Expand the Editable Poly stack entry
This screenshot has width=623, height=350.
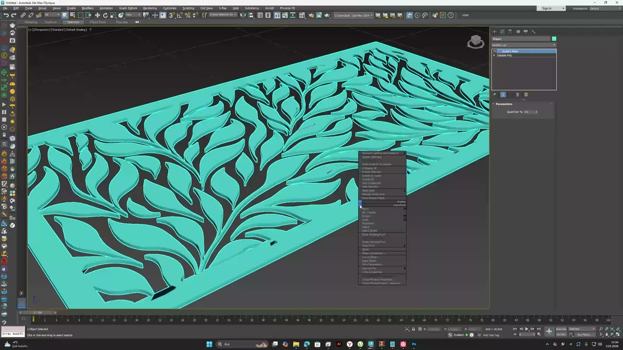pyautogui.click(x=495, y=55)
